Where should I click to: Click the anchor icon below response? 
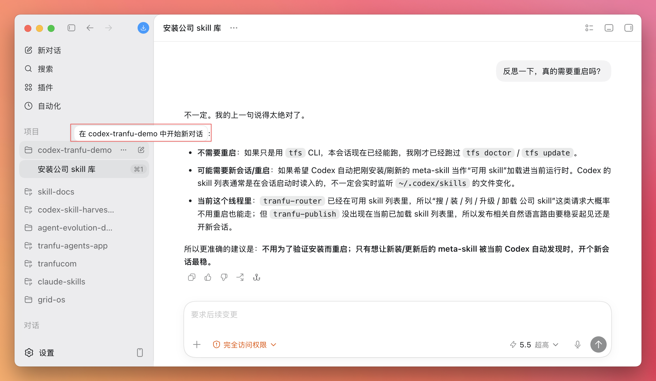click(x=257, y=277)
